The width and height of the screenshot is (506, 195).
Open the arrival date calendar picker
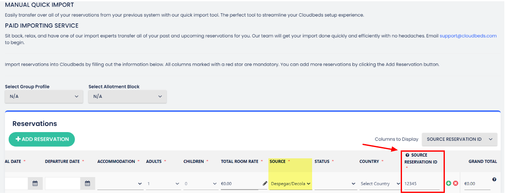coord(35,183)
